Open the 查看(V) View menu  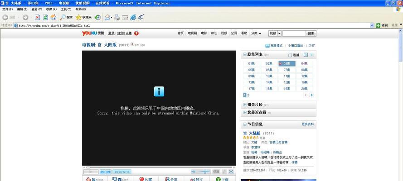[x=37, y=9]
